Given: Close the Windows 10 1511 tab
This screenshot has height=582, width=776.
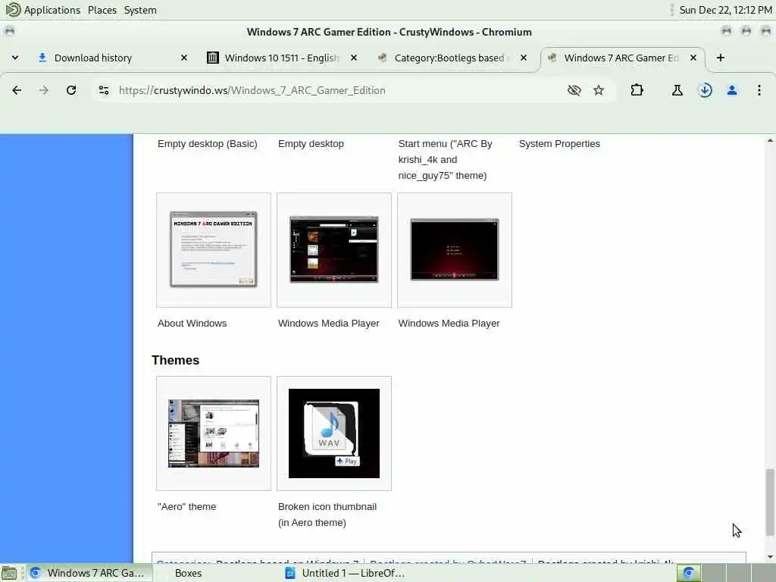Looking at the screenshot, I should [354, 58].
